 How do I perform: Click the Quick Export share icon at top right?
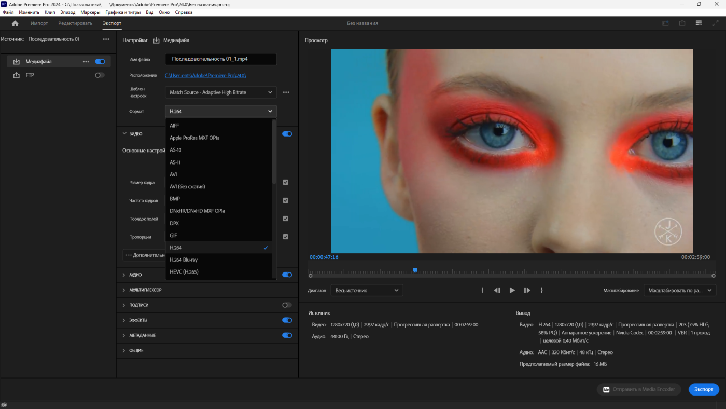[682, 23]
